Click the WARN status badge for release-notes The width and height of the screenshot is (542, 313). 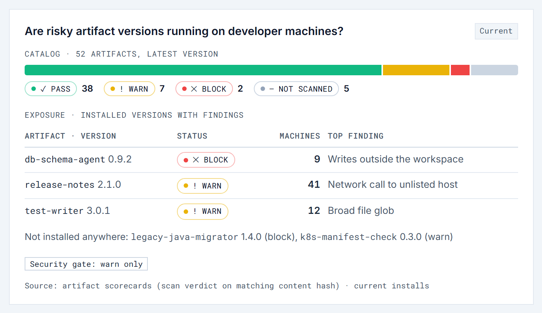click(203, 186)
